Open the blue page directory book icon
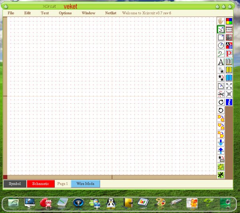The height and width of the screenshot is (213, 240). pyautogui.click(x=229, y=78)
